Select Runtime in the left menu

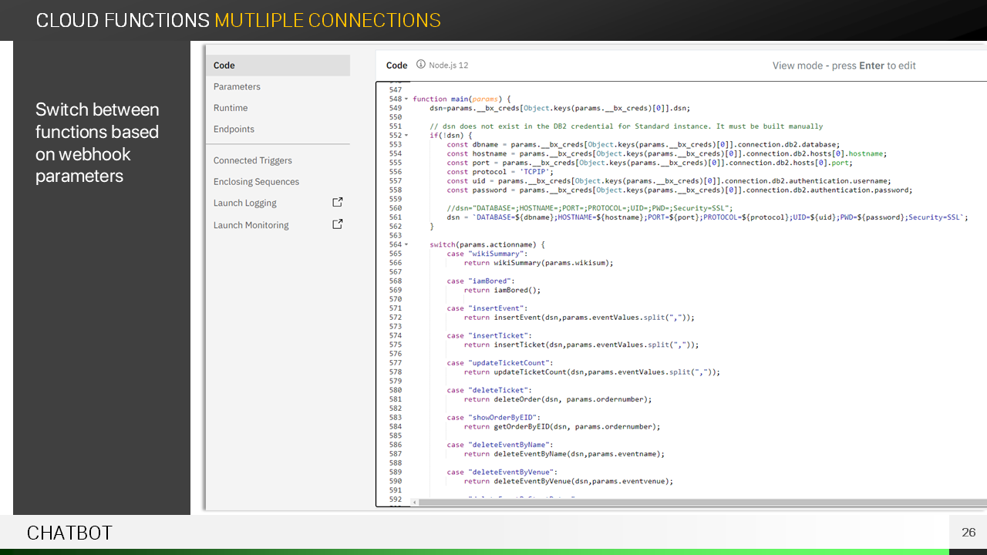pyautogui.click(x=231, y=108)
